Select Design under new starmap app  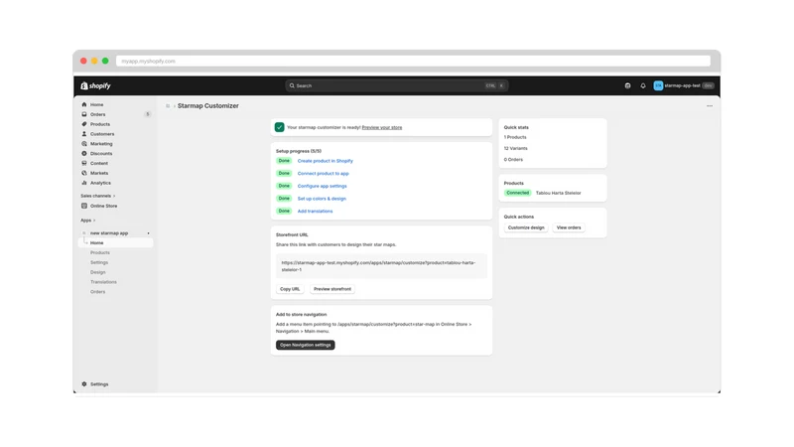pyautogui.click(x=97, y=272)
